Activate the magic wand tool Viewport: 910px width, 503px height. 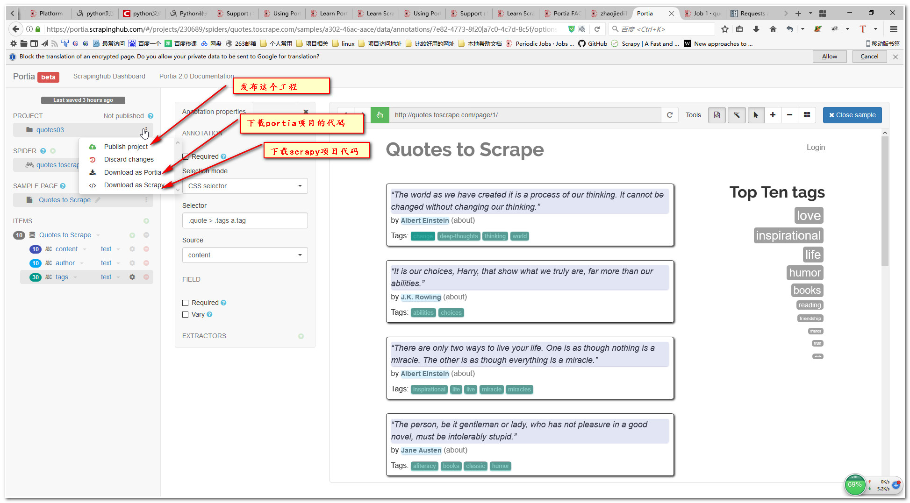(737, 115)
